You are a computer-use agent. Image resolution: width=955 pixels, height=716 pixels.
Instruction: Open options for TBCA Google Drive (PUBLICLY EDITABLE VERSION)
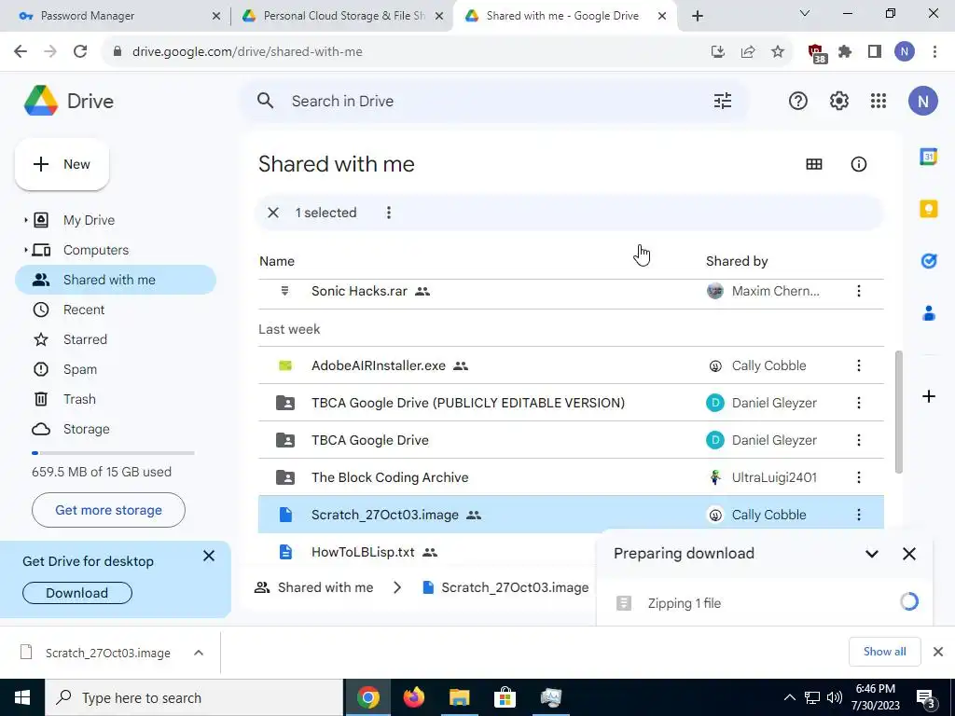[x=858, y=403]
